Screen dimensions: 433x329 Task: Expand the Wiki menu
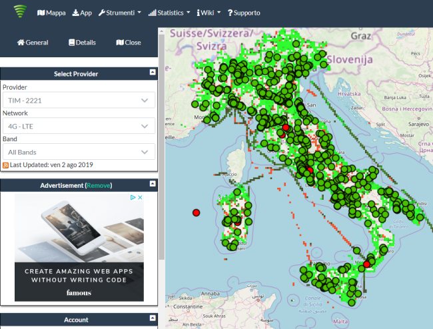pyautogui.click(x=209, y=13)
